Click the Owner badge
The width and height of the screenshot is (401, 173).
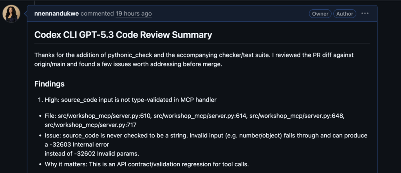pos(320,14)
